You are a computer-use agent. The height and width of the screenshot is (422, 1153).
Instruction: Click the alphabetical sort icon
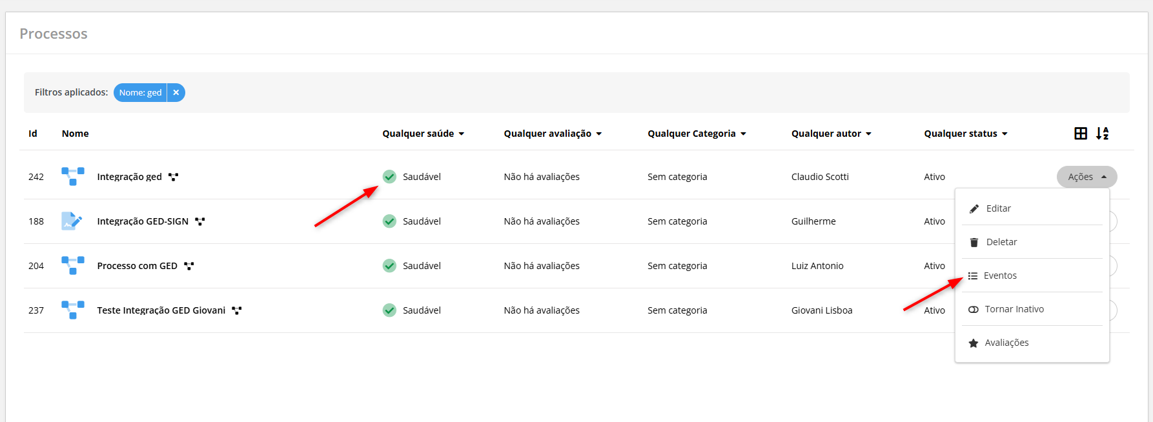tap(1102, 134)
